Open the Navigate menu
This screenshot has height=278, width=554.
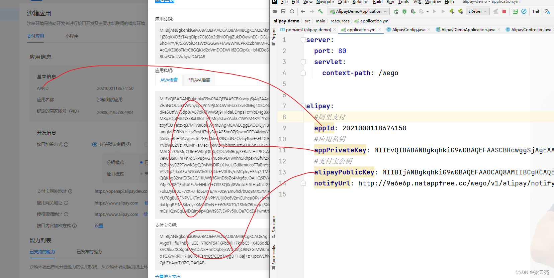pyautogui.click(x=325, y=2)
